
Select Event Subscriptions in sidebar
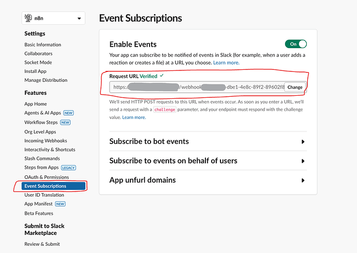coord(53,186)
